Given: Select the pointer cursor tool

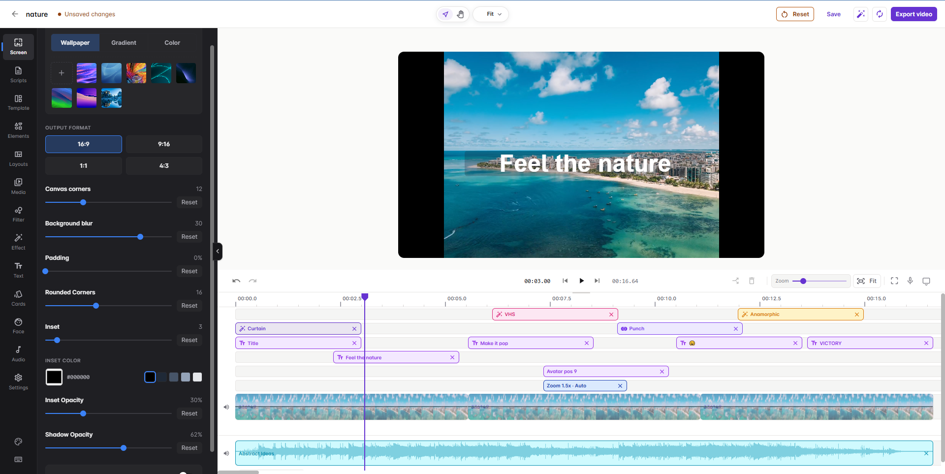Looking at the screenshot, I should click(x=445, y=14).
